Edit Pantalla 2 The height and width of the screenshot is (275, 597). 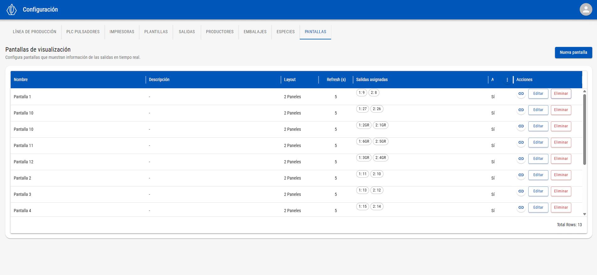(538, 175)
